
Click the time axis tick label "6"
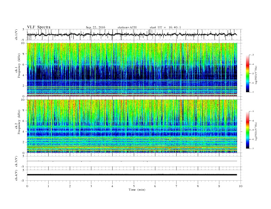click(x=155, y=186)
